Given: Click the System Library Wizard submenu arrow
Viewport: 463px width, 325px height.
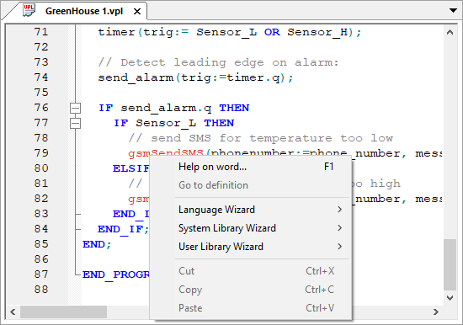Looking at the screenshot, I should [340, 228].
